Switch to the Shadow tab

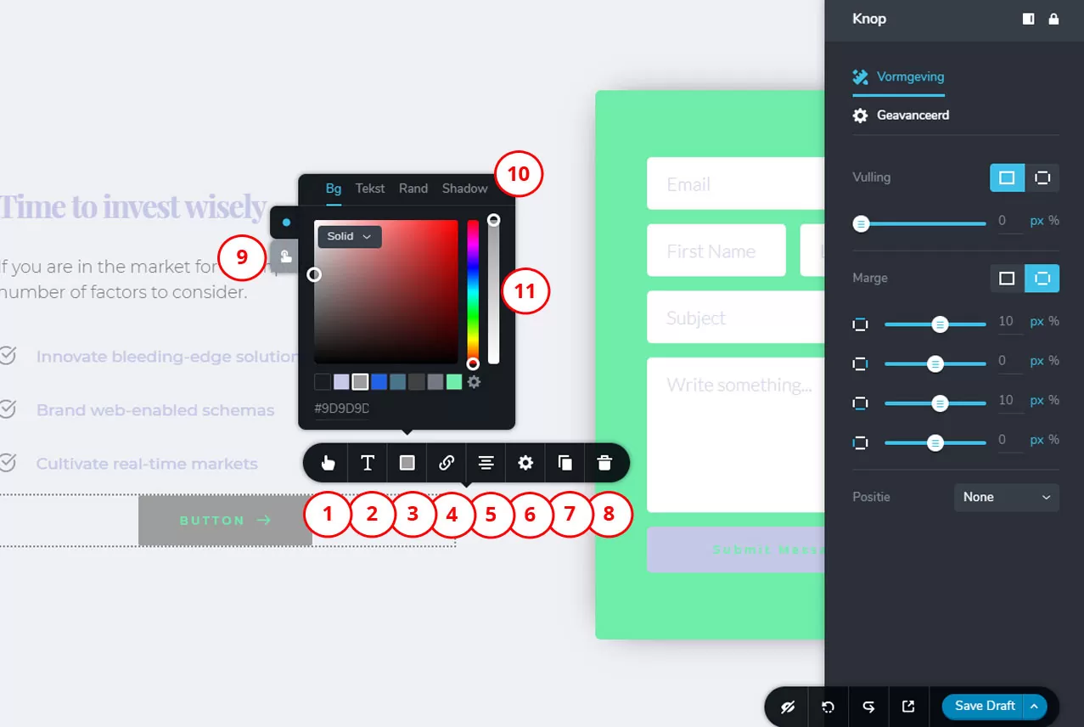[464, 189]
